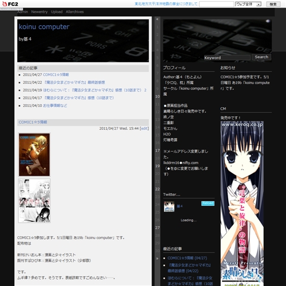286x286 pixels.
Task: Open the 2011/04/22 Madoka final episode entry
Action: pos(74,82)
